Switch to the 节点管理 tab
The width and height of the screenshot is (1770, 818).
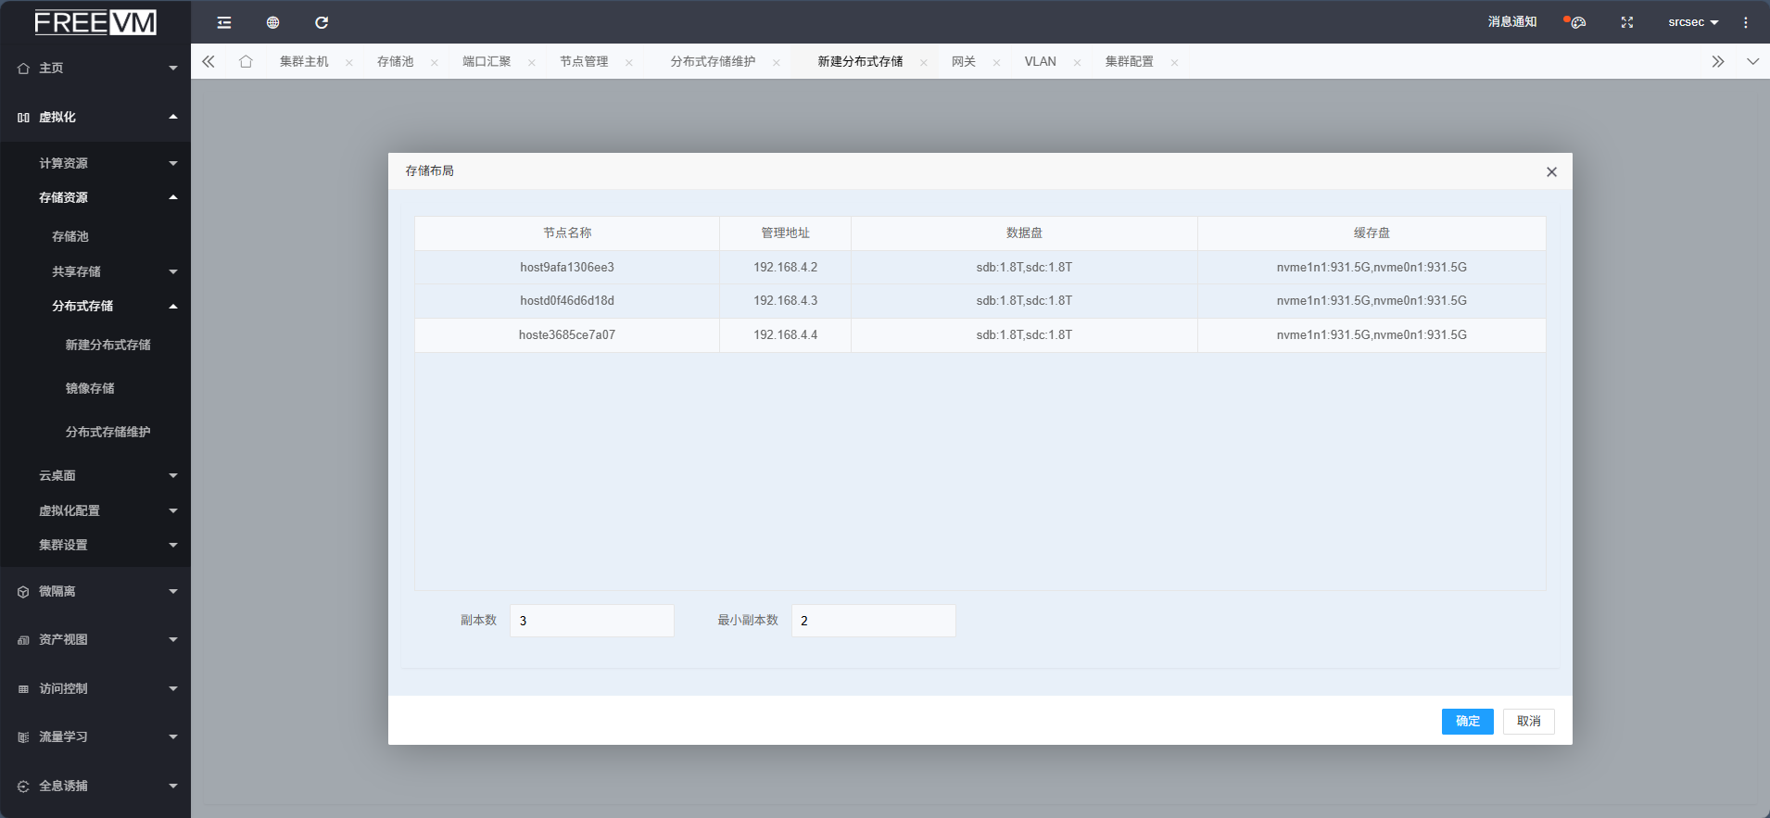(584, 61)
